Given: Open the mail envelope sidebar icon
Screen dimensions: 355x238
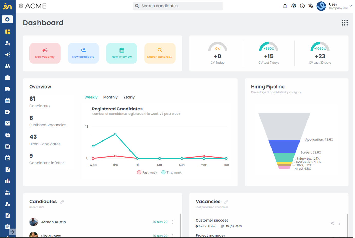Looking at the screenshot, I should pyautogui.click(x=7, y=124).
